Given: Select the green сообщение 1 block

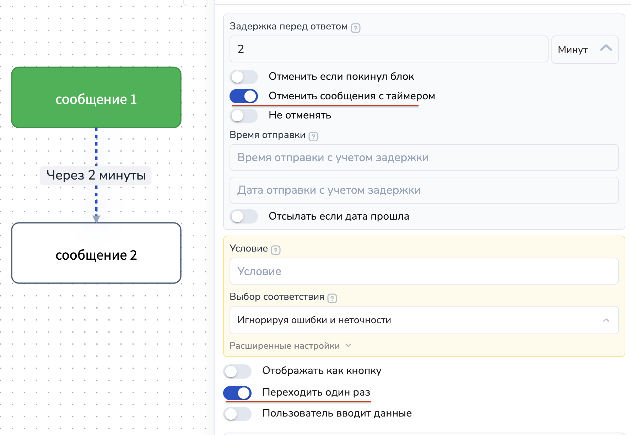Looking at the screenshot, I should pyautogui.click(x=96, y=98).
